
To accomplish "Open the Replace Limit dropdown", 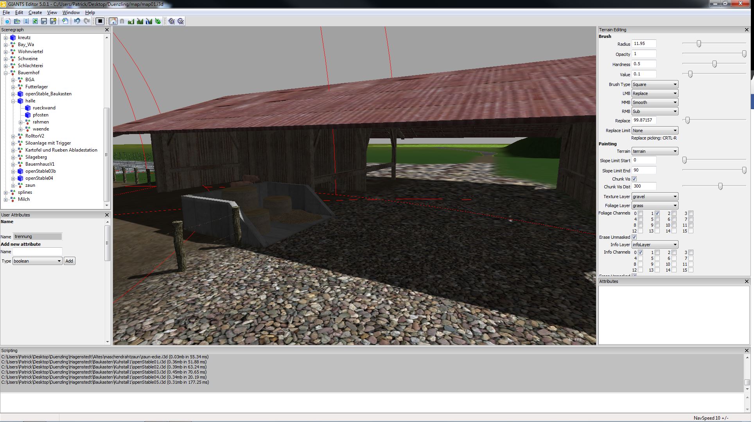I will pos(655,131).
